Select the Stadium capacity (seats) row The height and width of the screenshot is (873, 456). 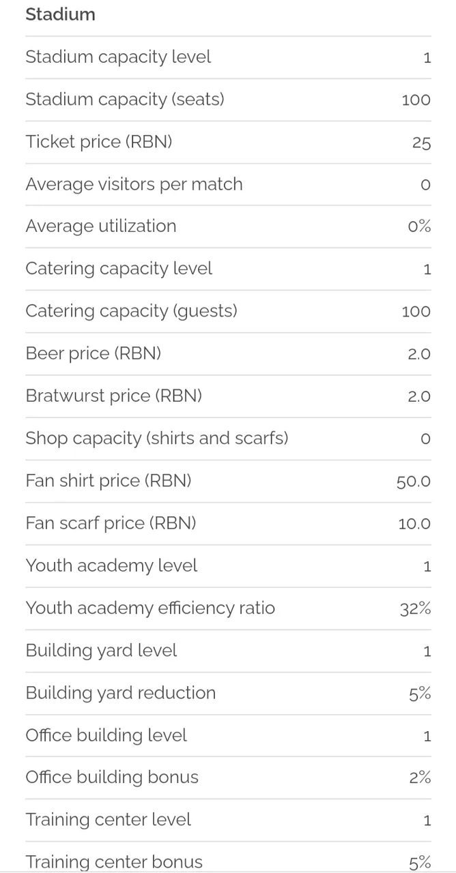[228, 100]
